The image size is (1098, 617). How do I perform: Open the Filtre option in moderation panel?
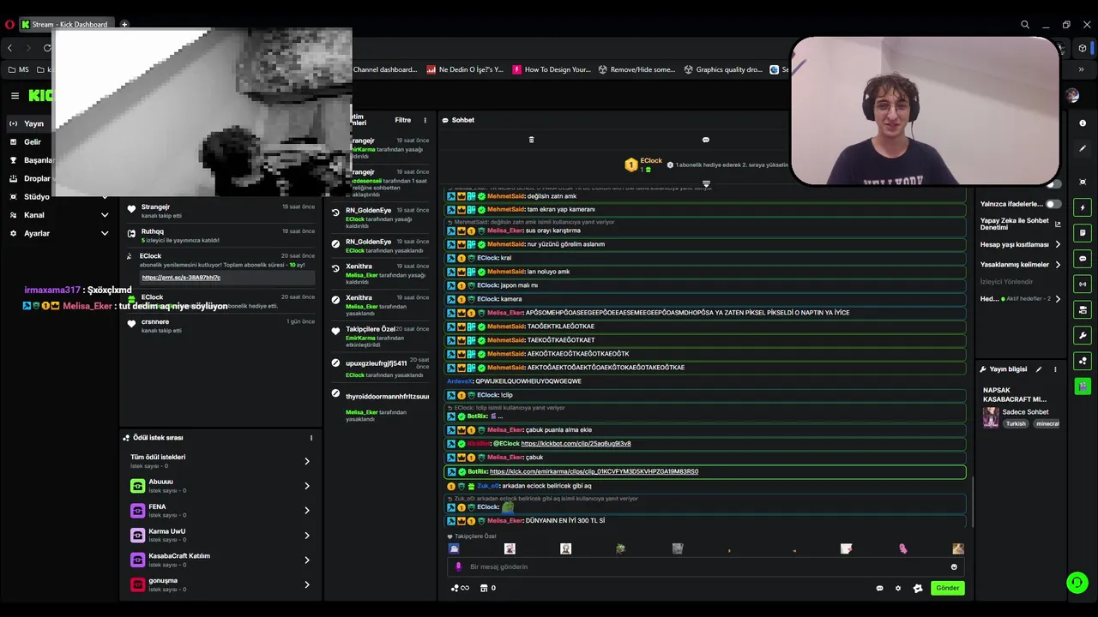(402, 120)
